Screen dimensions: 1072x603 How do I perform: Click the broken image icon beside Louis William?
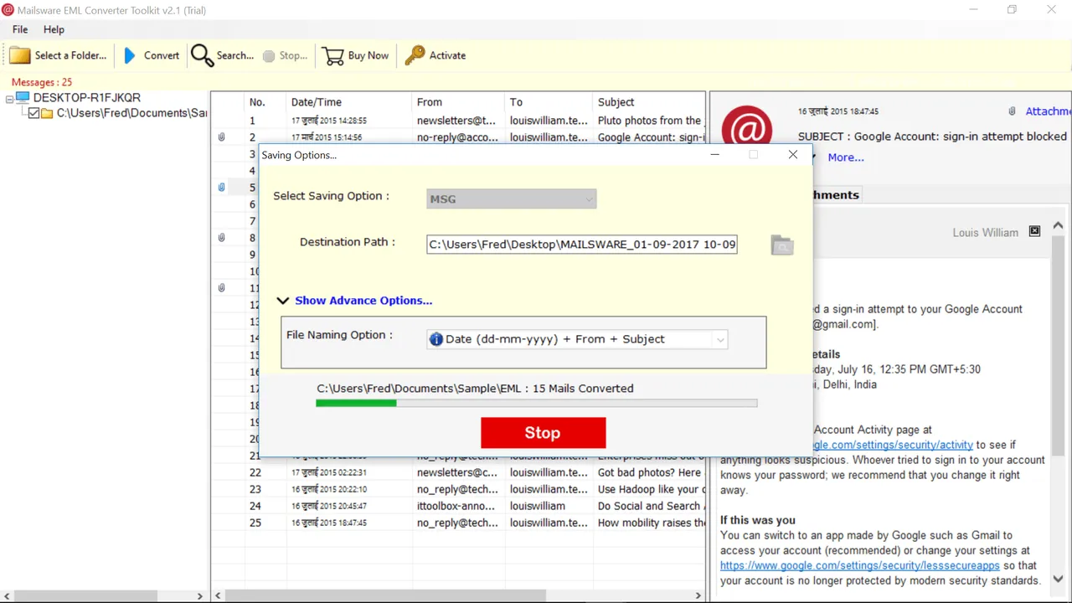1034,231
